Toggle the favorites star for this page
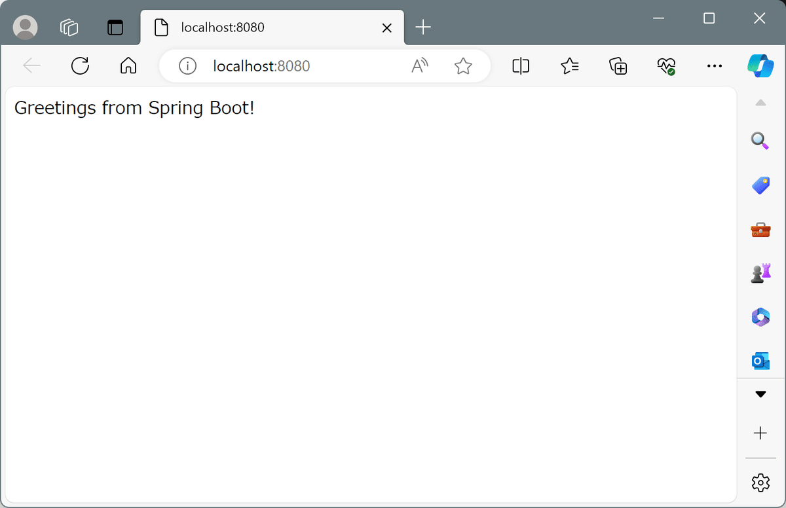The image size is (786, 508). click(464, 65)
